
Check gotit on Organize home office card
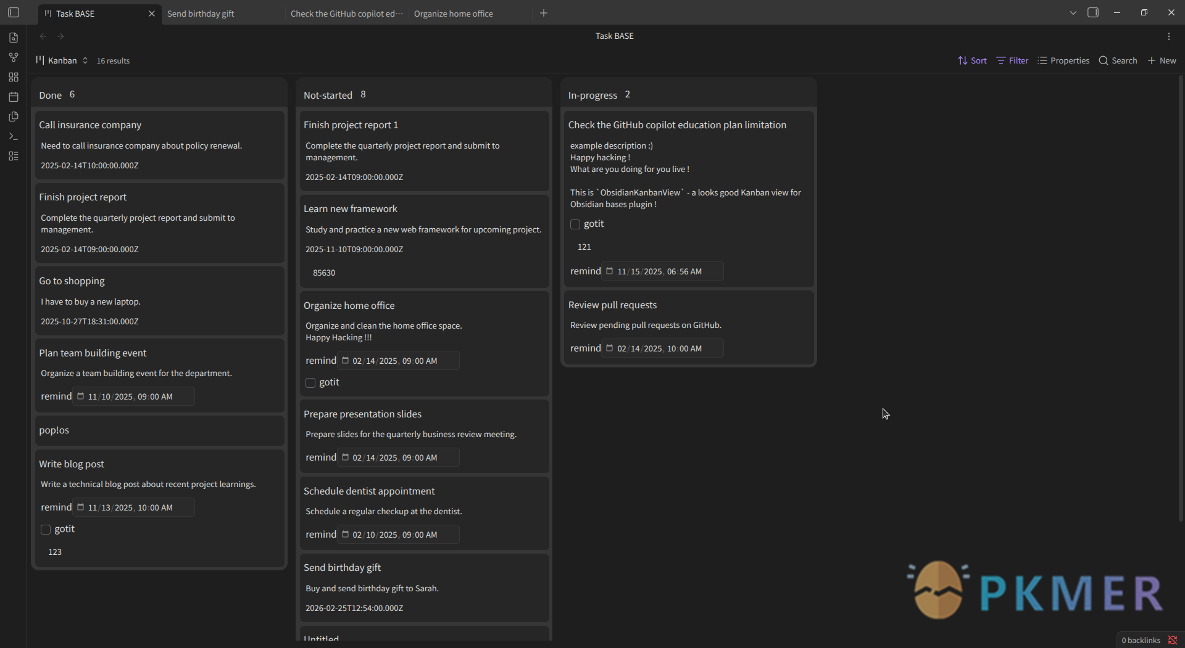coord(310,383)
